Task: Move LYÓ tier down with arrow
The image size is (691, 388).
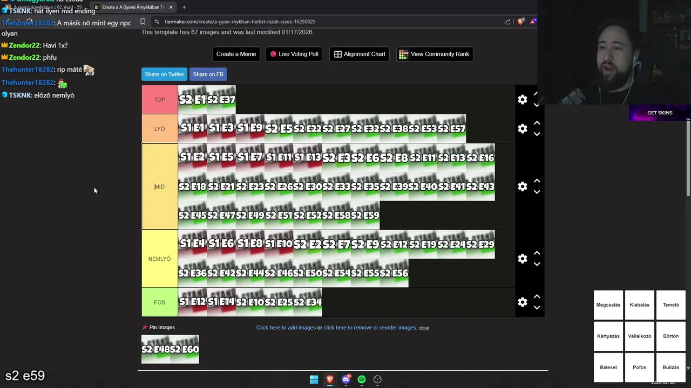Action: point(537,134)
